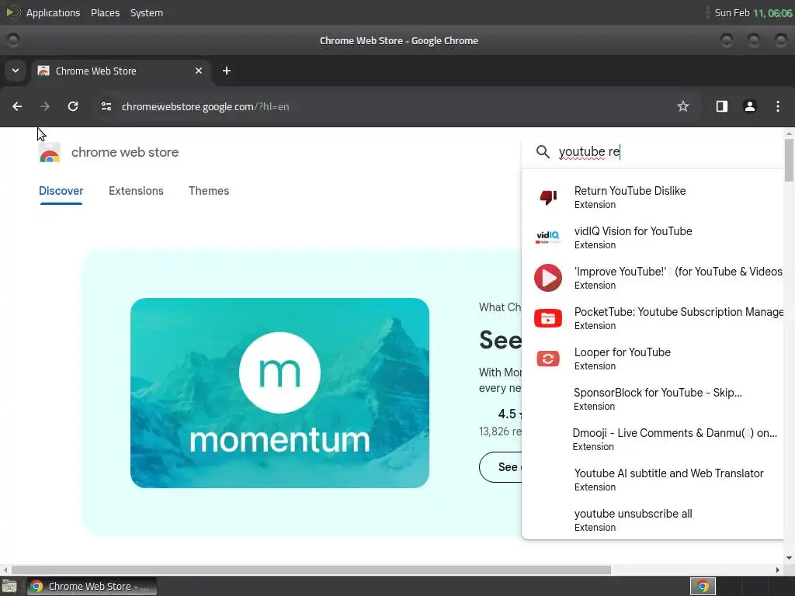Open Chrome three-dot menu
This screenshot has height=596, width=795.
click(x=778, y=106)
